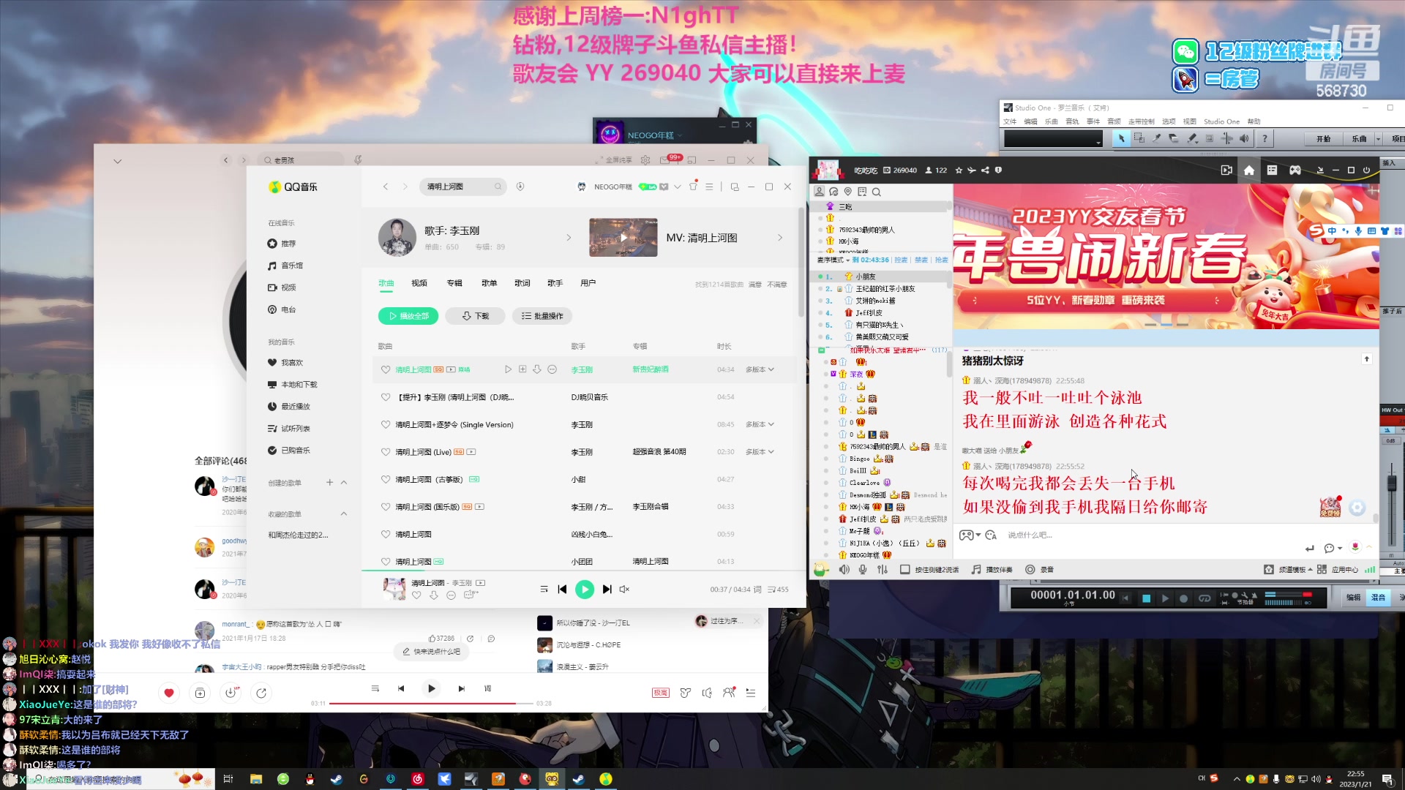
Task: Click the question mark help icon in Studio One
Action: tap(1264, 138)
